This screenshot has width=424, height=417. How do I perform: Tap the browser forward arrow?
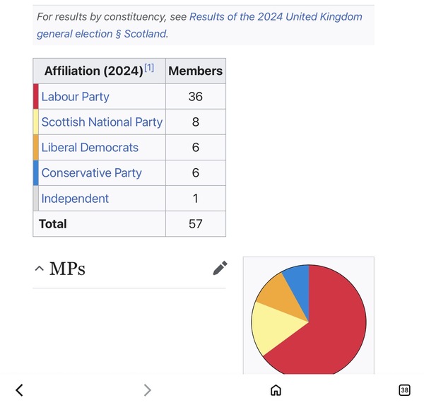pos(148,390)
